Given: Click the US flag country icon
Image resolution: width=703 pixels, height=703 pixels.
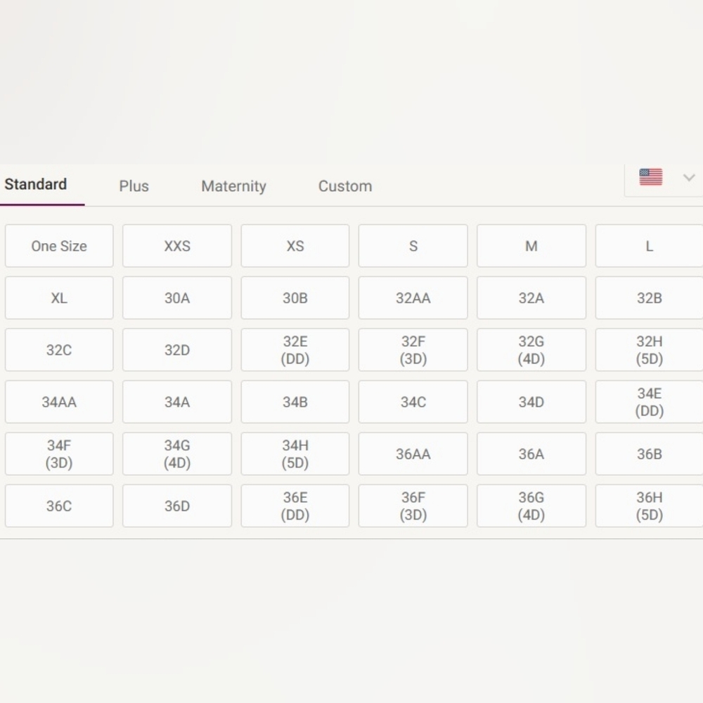Looking at the screenshot, I should point(650,176).
